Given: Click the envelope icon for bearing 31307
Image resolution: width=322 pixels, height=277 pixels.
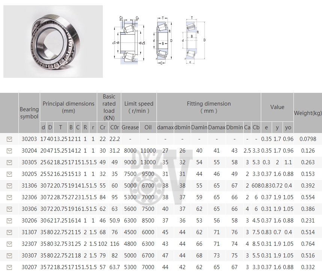Looking at the screenshot, I should click(9, 232).
